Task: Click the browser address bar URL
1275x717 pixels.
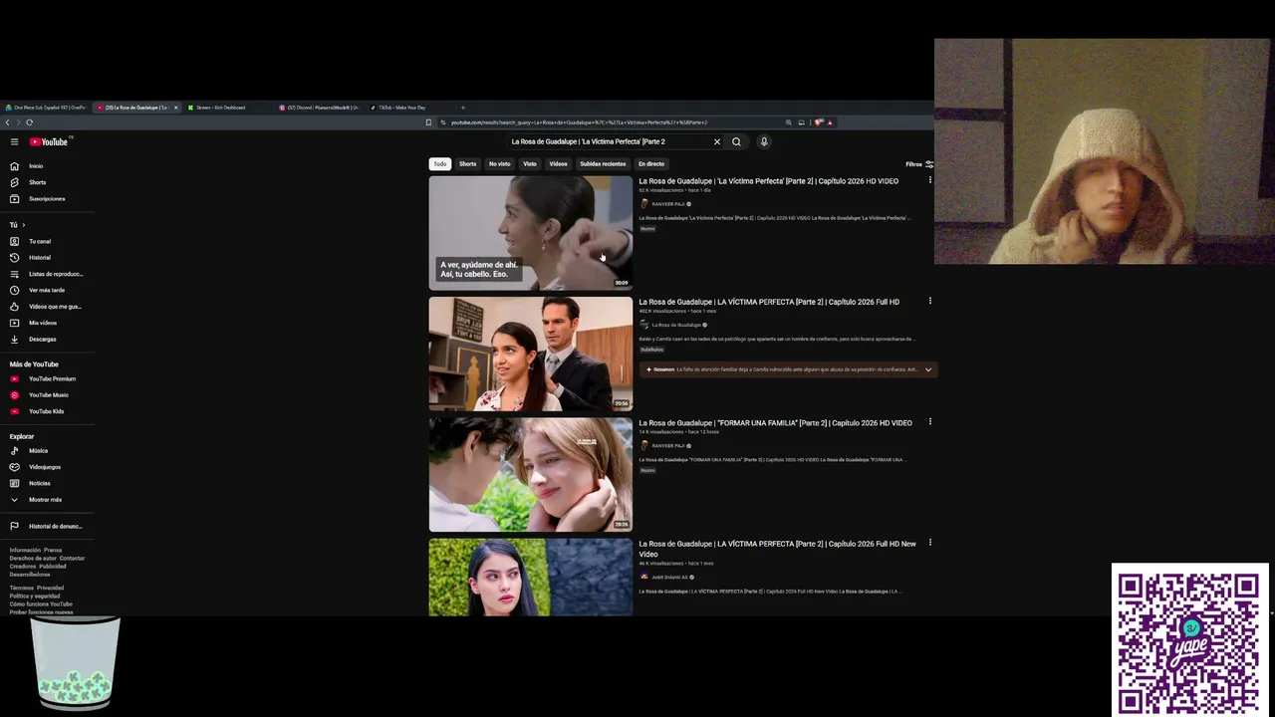Action: tap(579, 122)
